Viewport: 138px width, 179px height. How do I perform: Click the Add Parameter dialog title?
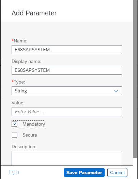[34, 13]
